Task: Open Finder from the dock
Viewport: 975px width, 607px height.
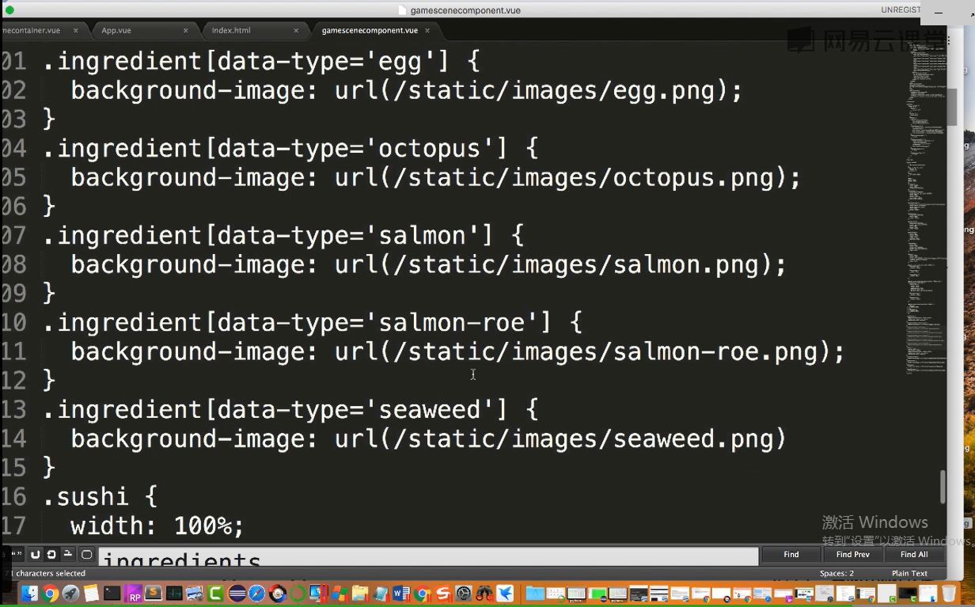Action: [29, 594]
